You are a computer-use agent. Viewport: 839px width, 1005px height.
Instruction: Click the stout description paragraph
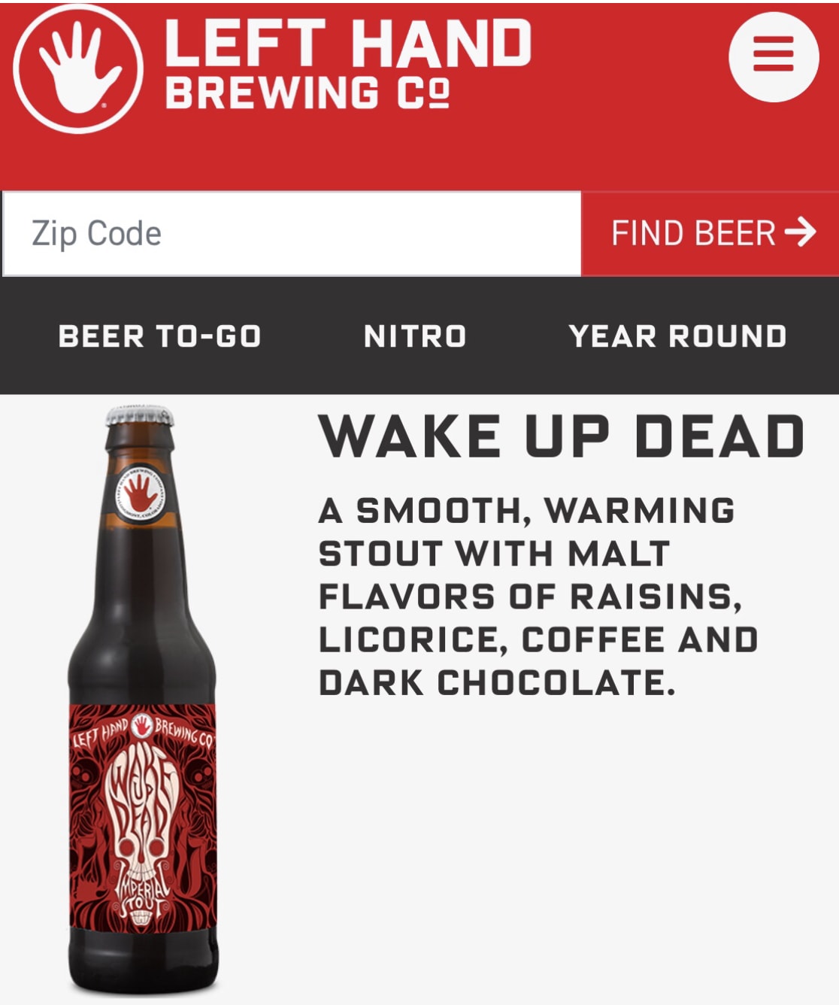pyautogui.click(x=538, y=597)
